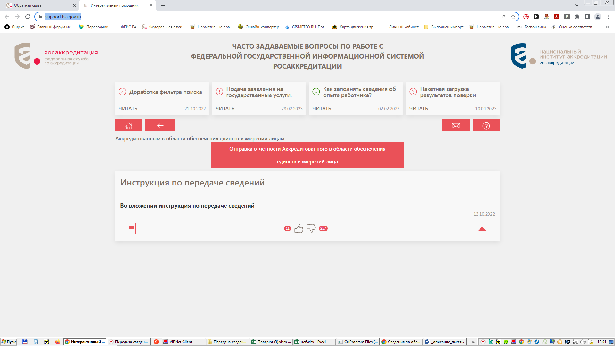This screenshot has height=346, width=615.
Task: Click the red home icon button
Action: (x=128, y=125)
